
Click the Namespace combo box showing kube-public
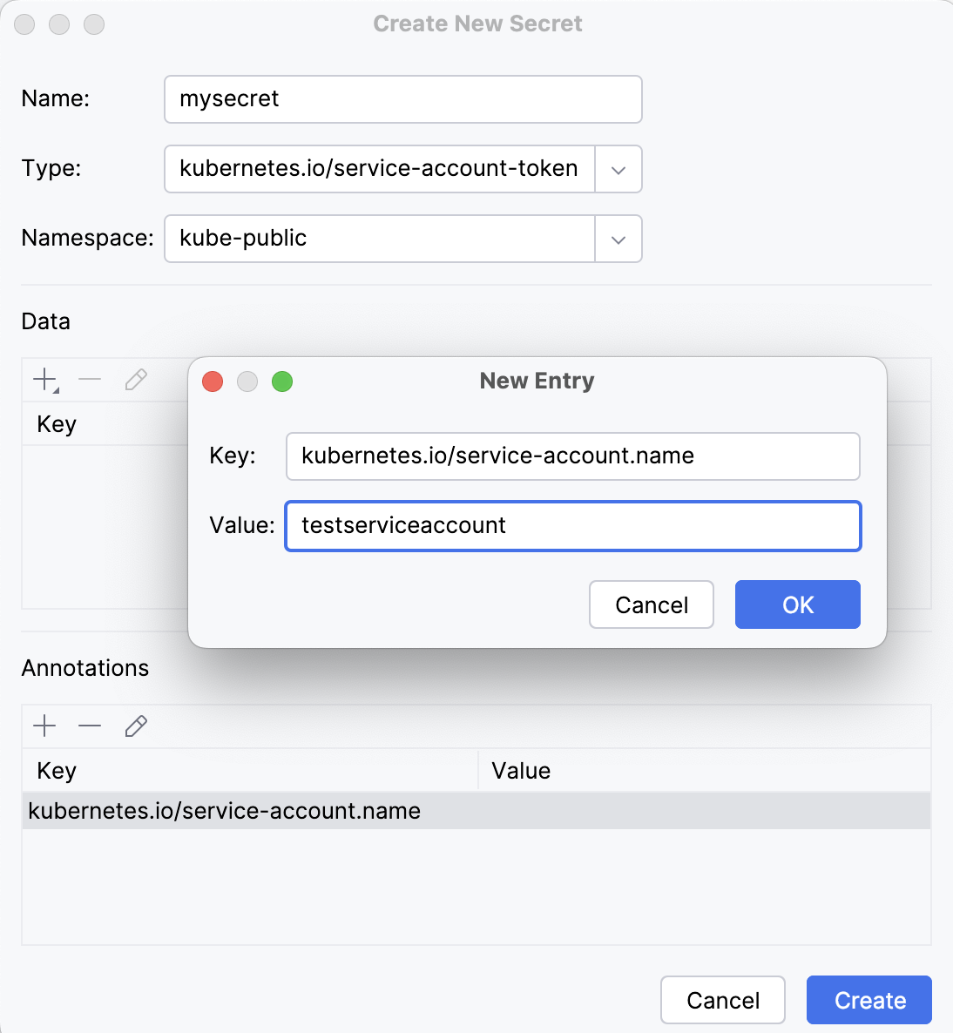pos(379,239)
